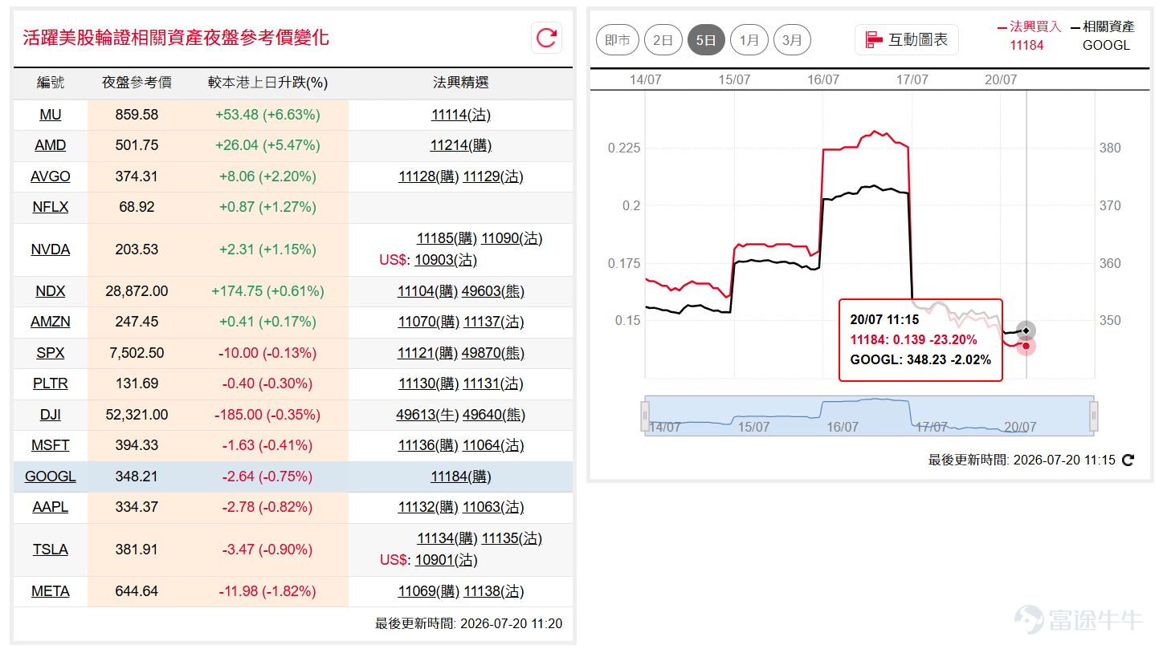This screenshot has height=649, width=1159.
Task: Click the 編號 column header
Action: pos(51,83)
